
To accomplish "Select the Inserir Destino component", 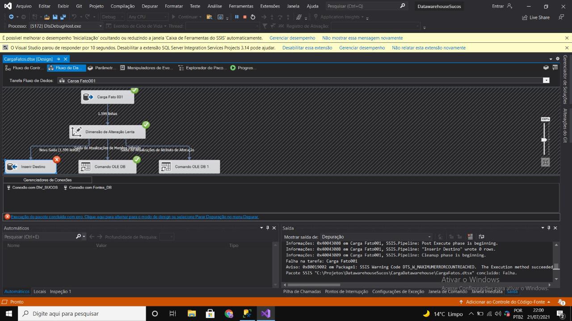I will click(30, 167).
